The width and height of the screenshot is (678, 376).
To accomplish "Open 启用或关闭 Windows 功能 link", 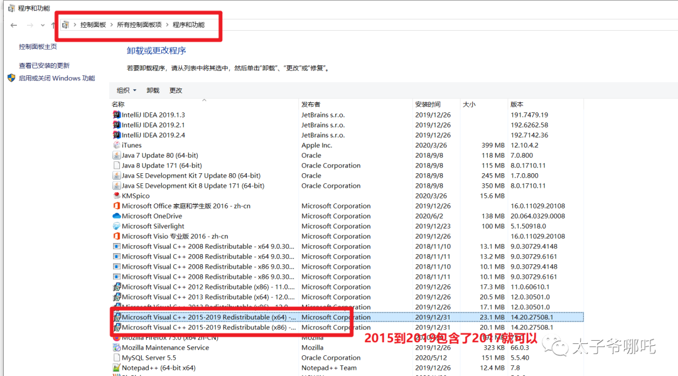I will coord(56,78).
